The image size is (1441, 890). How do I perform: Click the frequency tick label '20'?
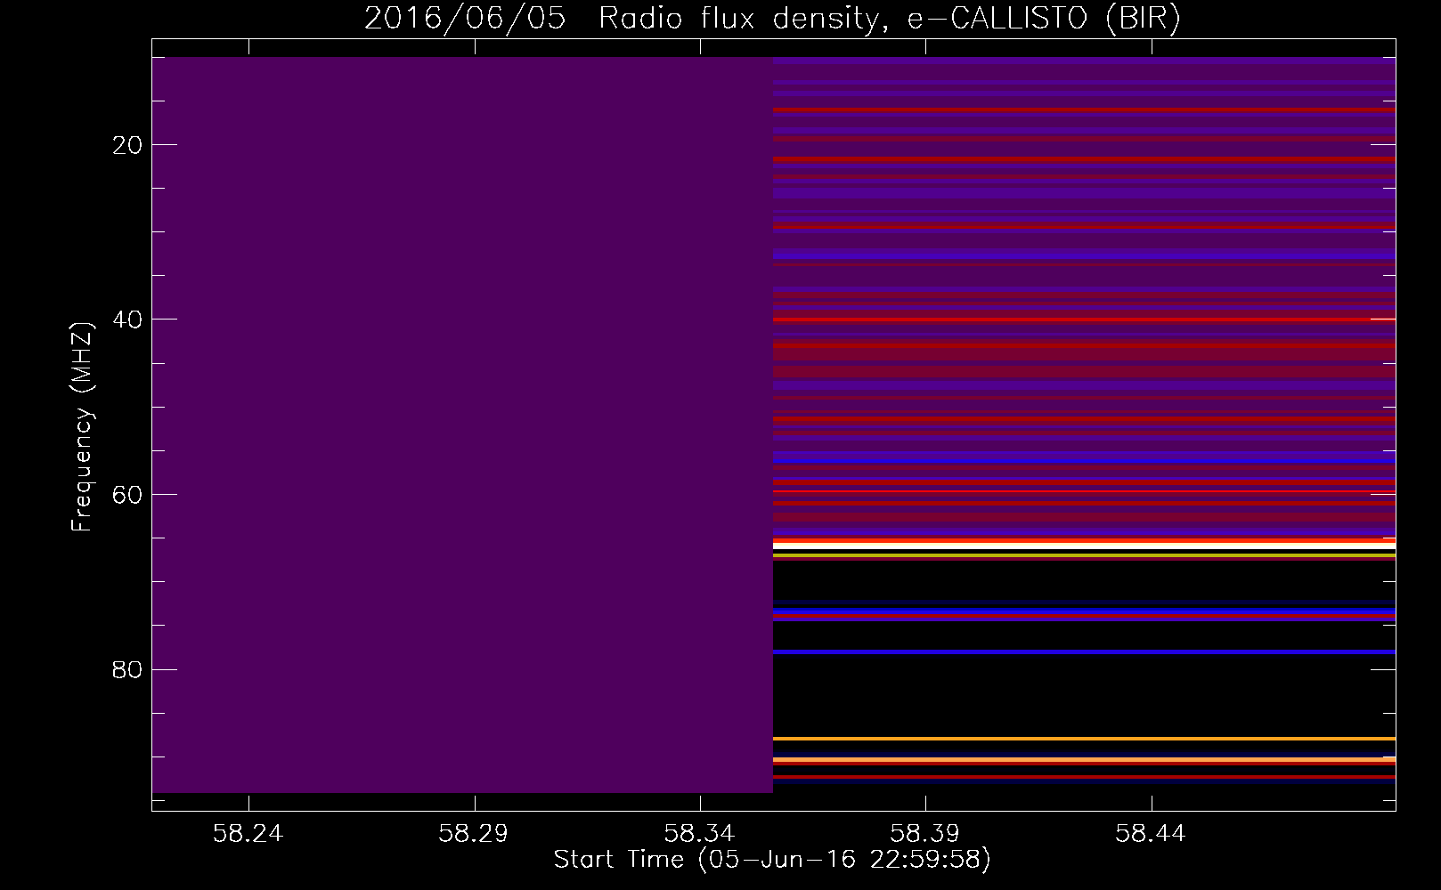[x=128, y=144]
